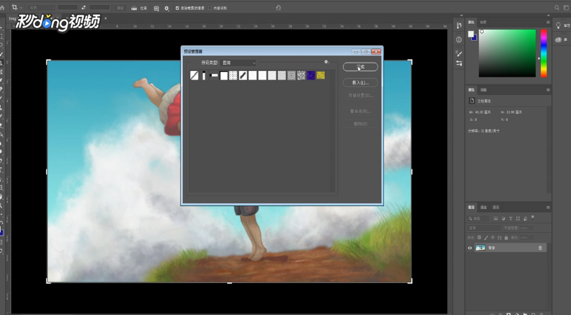Switch to the Properties tab
Viewport: 571px width, 315px height.
pos(471,89)
